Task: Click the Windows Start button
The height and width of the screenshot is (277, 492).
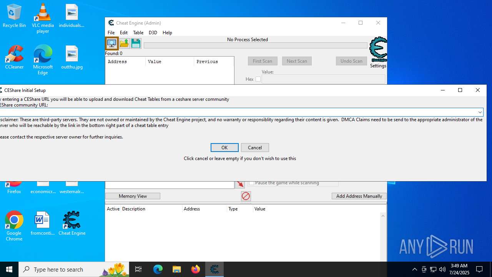Action: (9, 269)
